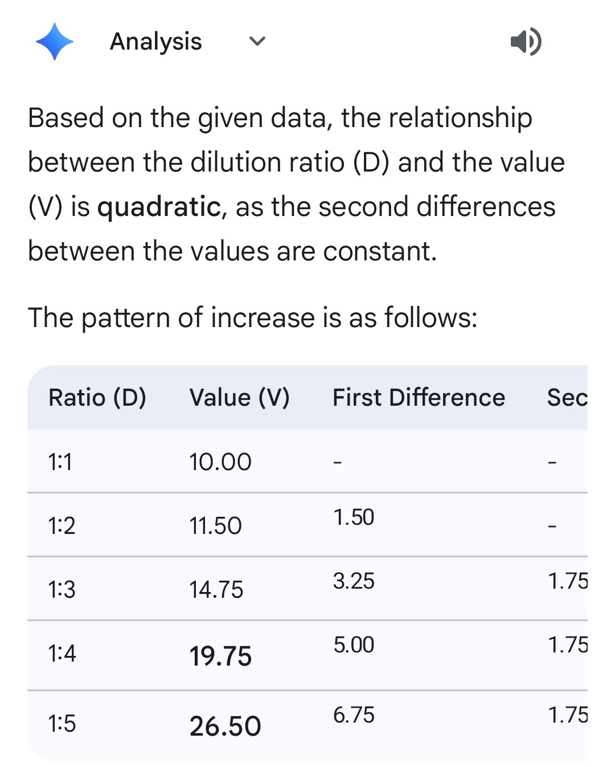Click the 1.50 first difference cell

point(354,517)
